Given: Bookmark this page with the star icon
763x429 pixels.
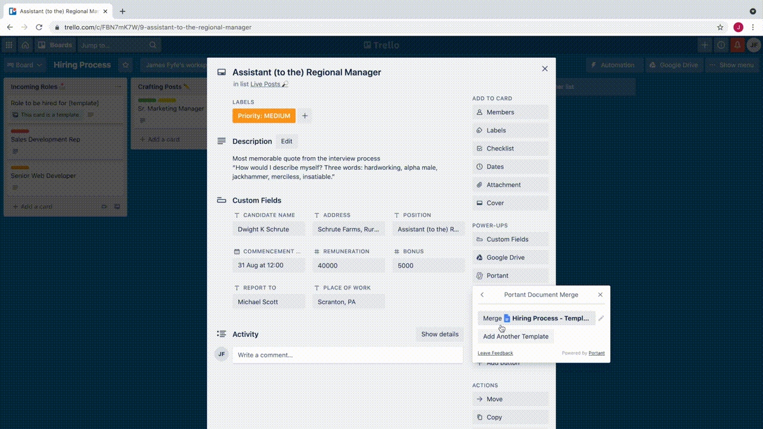Looking at the screenshot, I should tap(720, 27).
